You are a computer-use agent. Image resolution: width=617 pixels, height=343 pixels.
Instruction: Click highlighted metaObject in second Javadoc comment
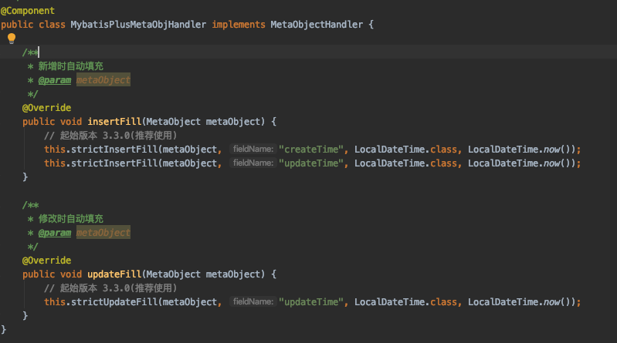click(103, 233)
